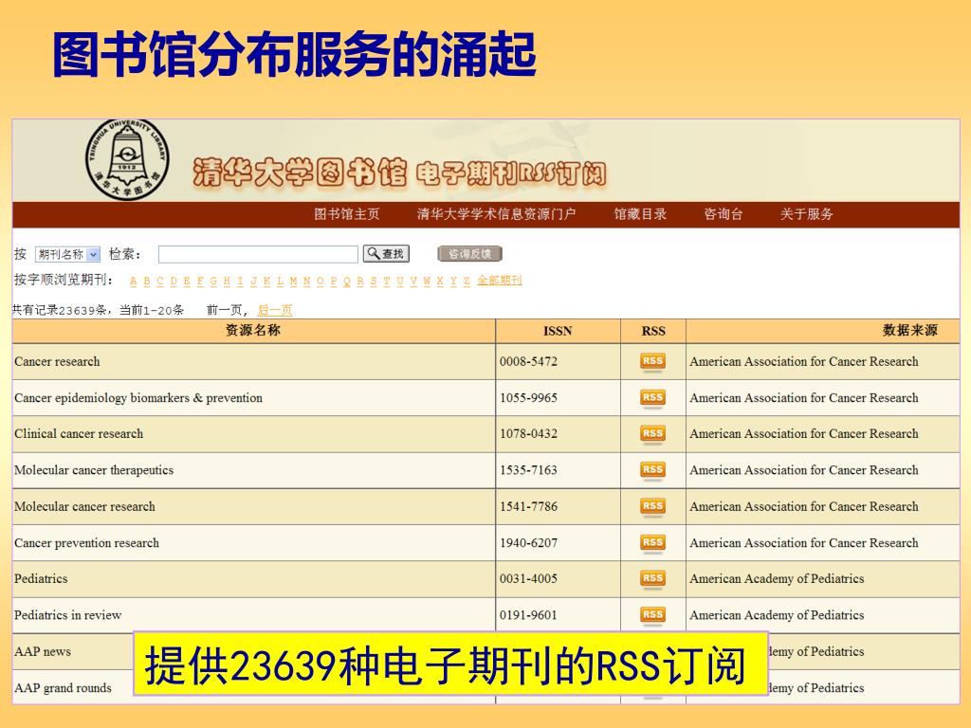The height and width of the screenshot is (728, 971).
Task: Browse journals starting with letter M
Action: pos(293,281)
